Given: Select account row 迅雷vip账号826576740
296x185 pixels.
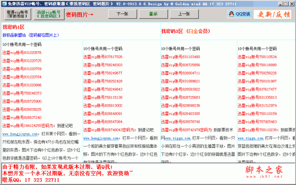Looking at the screenshot, I should 181,122.
